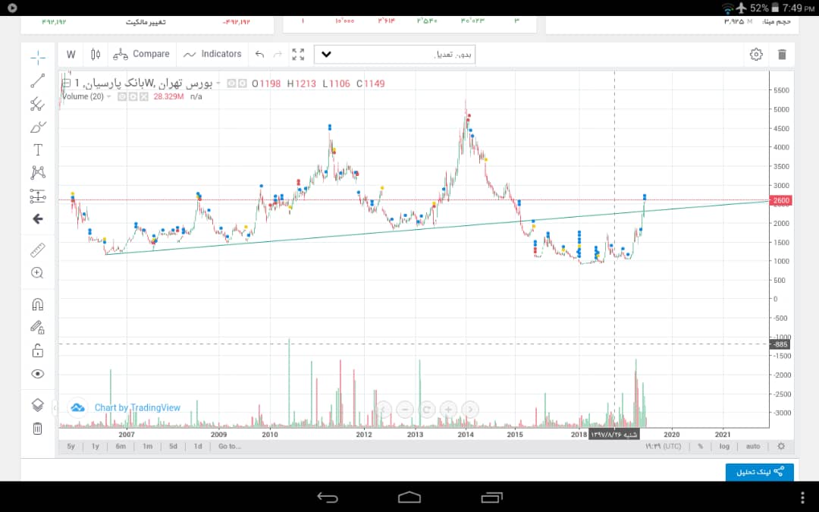Collapse the chart legend box
The height and width of the screenshot is (512, 819).
point(66,83)
